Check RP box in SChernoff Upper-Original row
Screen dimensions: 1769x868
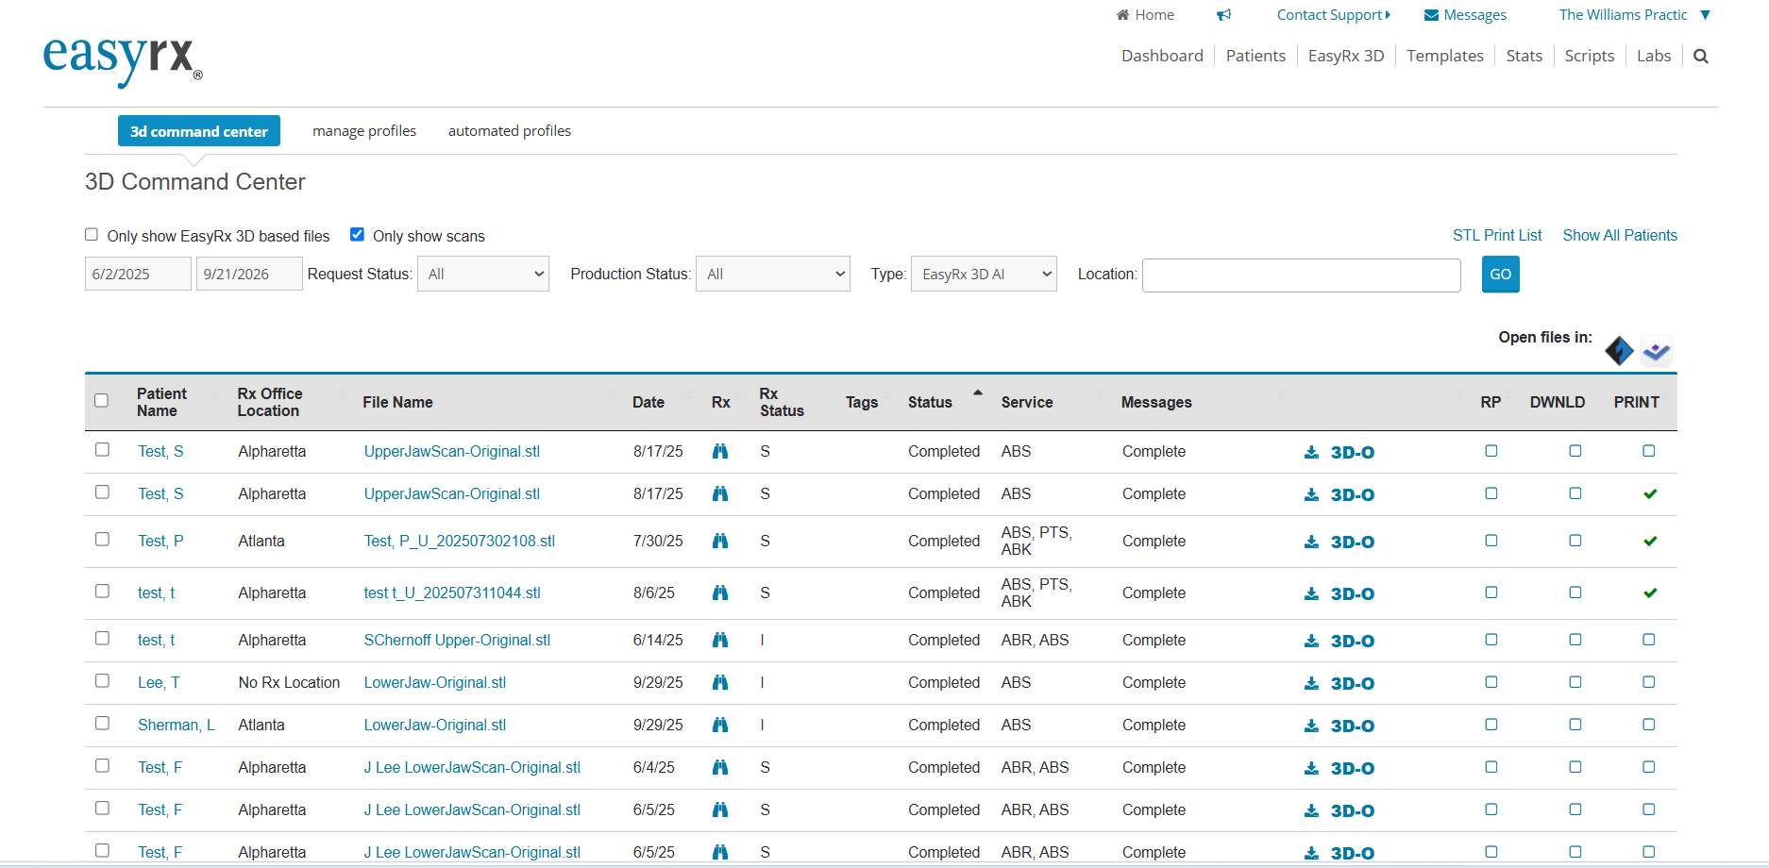(1491, 640)
